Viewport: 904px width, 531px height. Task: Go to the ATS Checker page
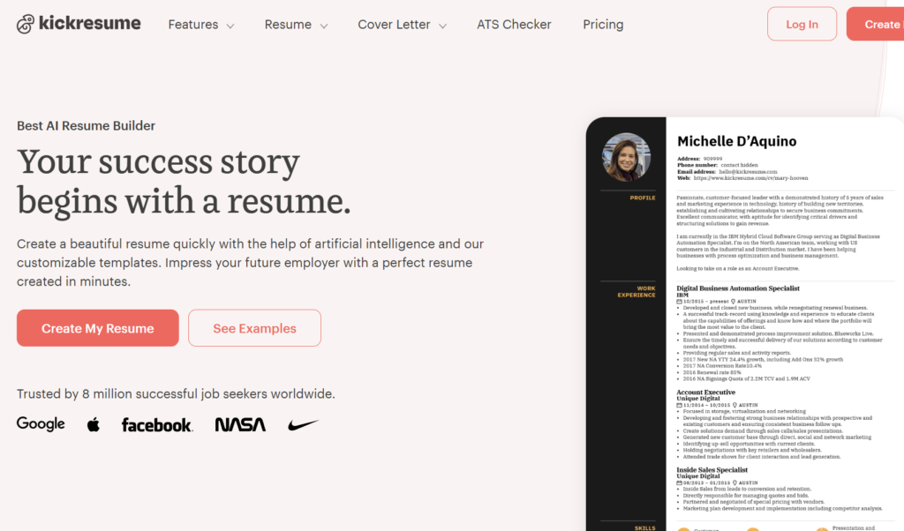(x=514, y=25)
